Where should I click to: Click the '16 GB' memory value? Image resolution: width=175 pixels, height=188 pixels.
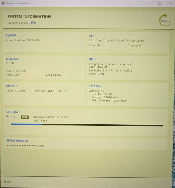[x=10, y=63]
